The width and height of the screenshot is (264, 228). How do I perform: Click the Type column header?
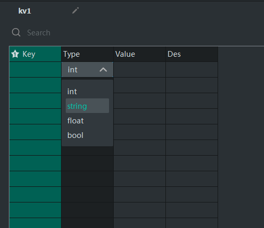pos(87,54)
